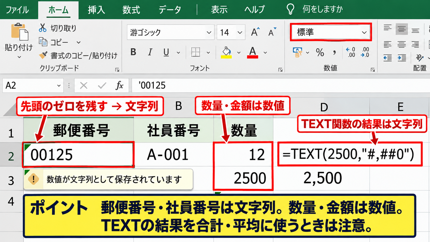Expand accounting format options arrow

(308, 52)
